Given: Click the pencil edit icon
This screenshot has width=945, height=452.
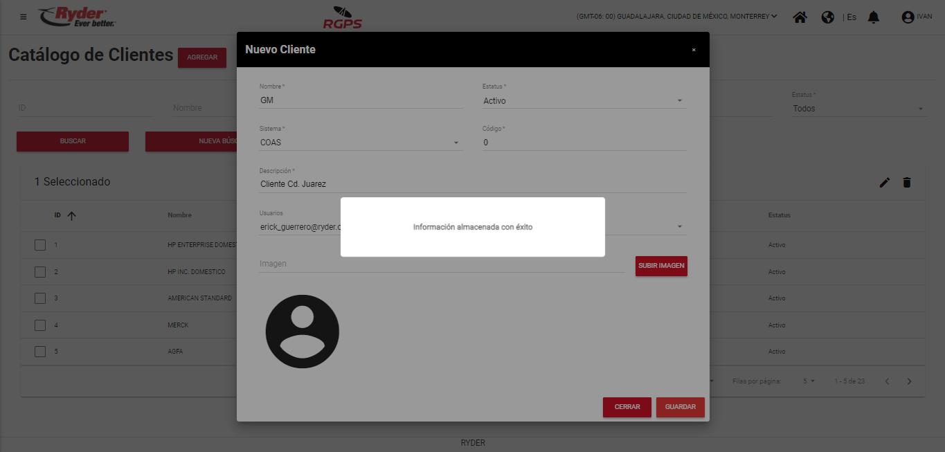Looking at the screenshot, I should click(884, 182).
